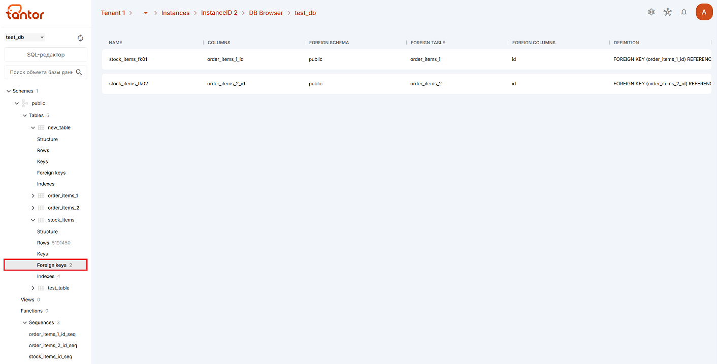This screenshot has height=364, width=717.
Task: Select the stock_items_fk01 row name
Action: (x=128, y=59)
